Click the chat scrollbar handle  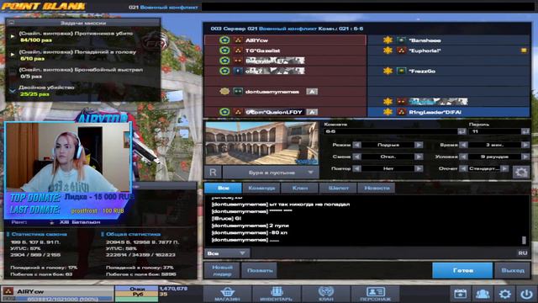[x=524, y=240]
